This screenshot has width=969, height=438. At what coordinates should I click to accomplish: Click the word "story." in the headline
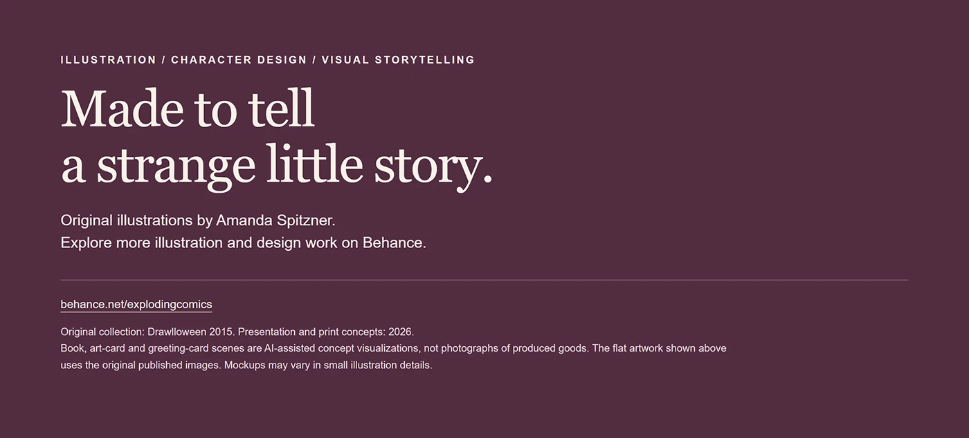[x=433, y=166]
